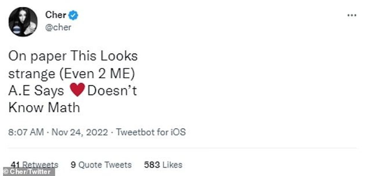Open Cher's profile picture
The height and width of the screenshot is (176, 366).
(23, 22)
